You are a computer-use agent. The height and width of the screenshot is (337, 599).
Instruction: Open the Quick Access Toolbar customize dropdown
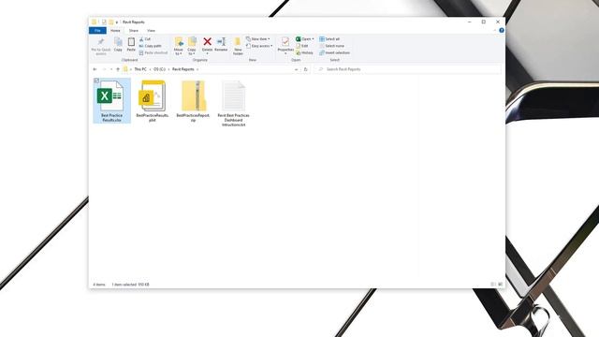point(116,22)
